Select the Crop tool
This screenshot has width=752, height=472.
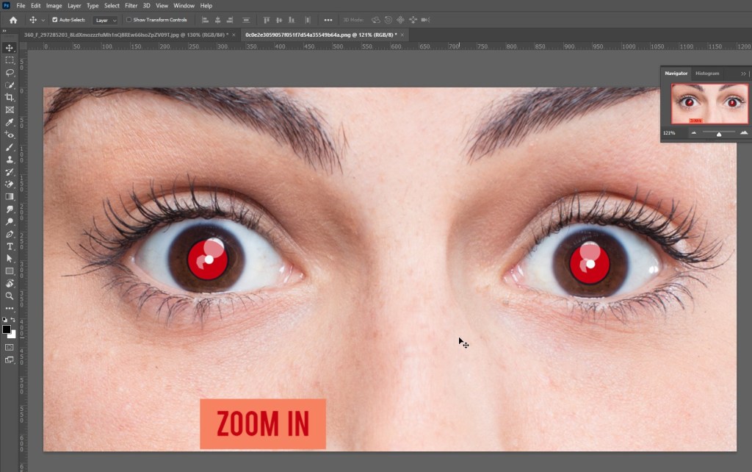coord(10,97)
